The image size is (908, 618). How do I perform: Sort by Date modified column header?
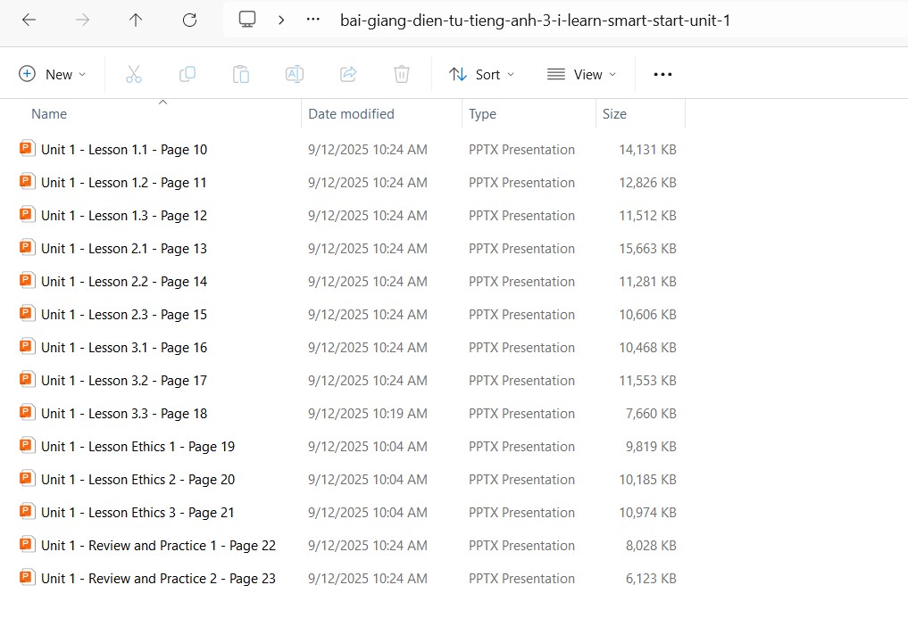[351, 114]
